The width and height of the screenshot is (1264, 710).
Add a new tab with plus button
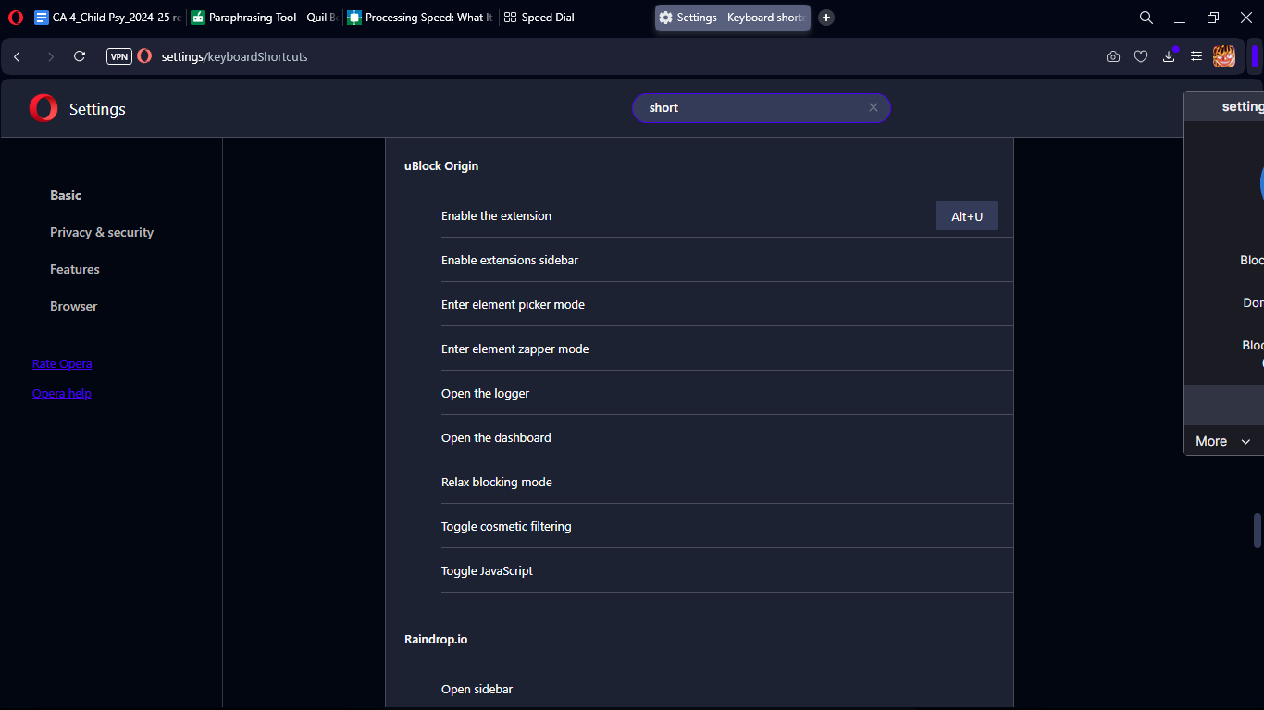826,18
